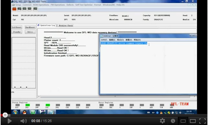Image resolution: width=208 pixels, height=125 pixels.
Task: Open the green browser taskbar icon
Action: (x=33, y=112)
